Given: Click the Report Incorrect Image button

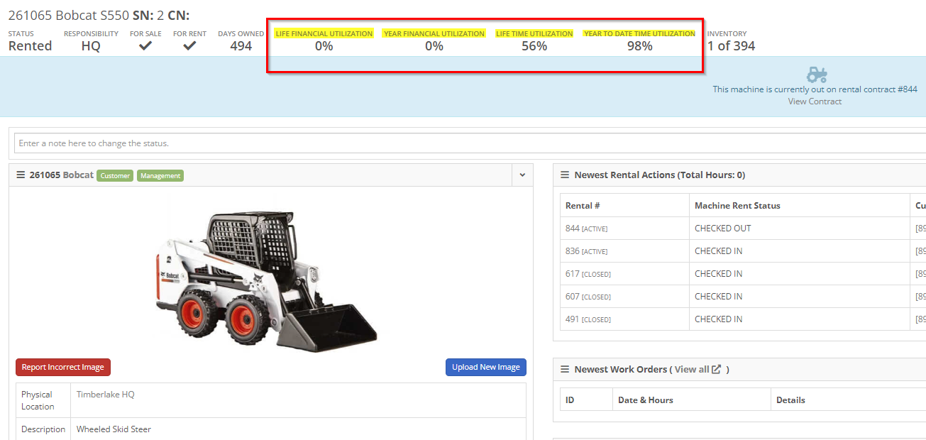Looking at the screenshot, I should click(x=63, y=367).
